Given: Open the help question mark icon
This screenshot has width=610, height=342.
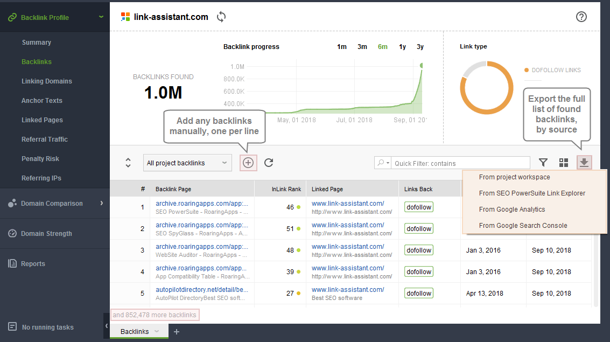Looking at the screenshot, I should tap(581, 17).
